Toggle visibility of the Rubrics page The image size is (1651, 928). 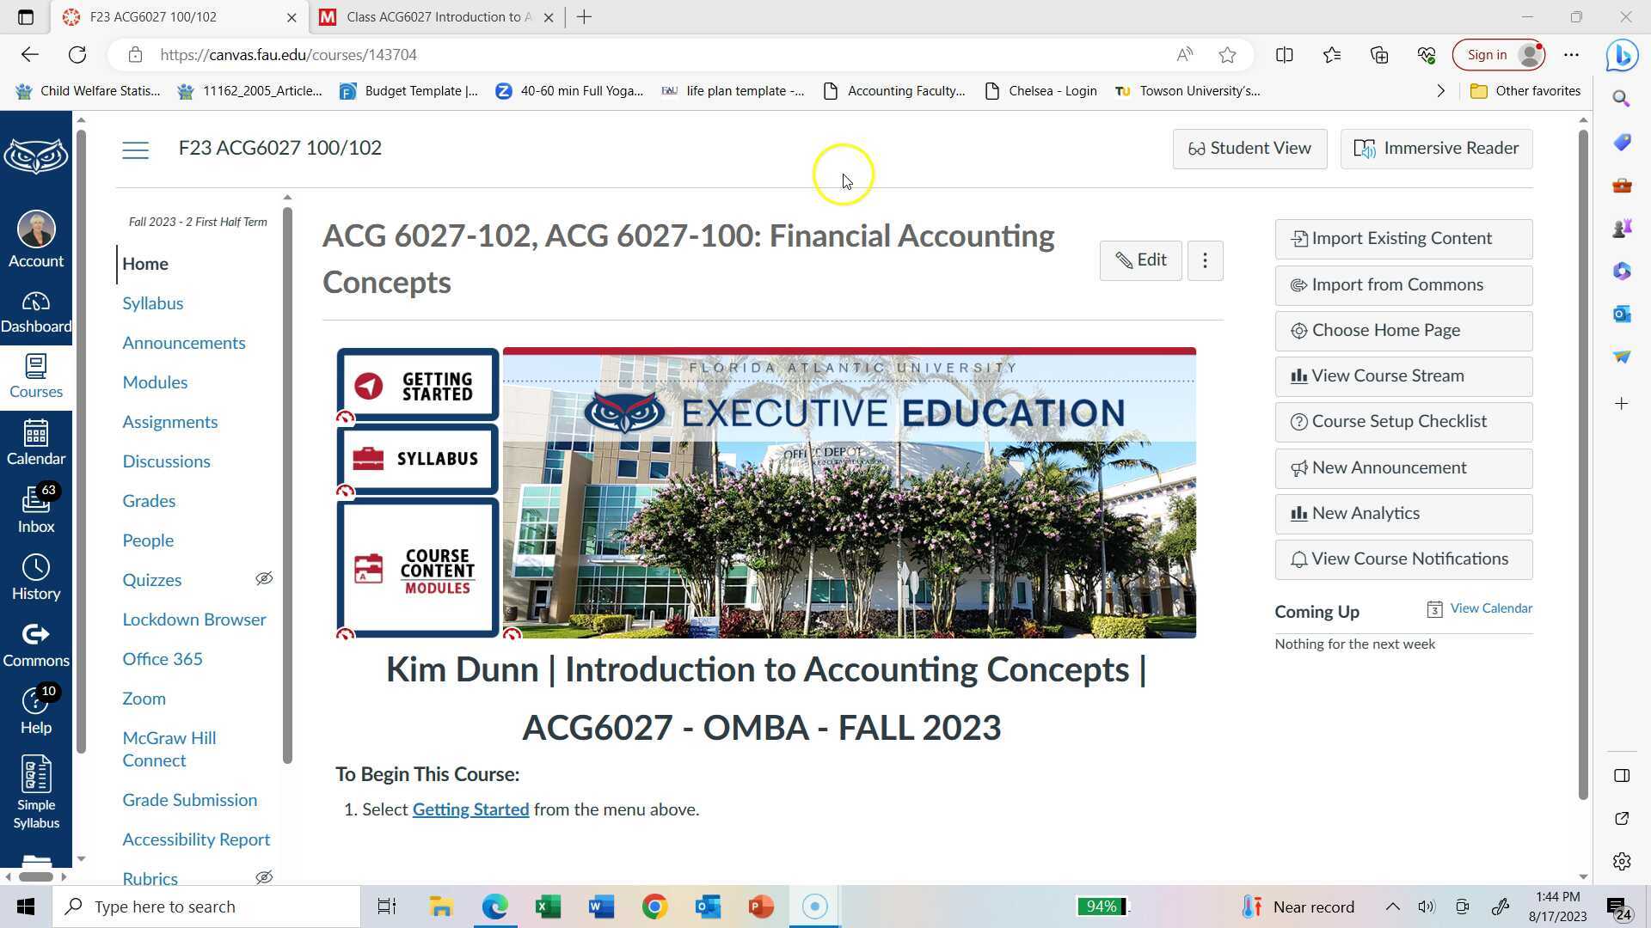pyautogui.click(x=264, y=877)
